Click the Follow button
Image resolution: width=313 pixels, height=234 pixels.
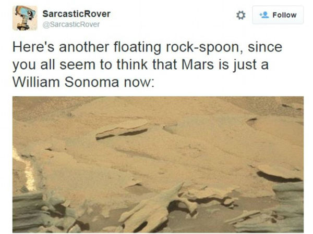click(278, 15)
